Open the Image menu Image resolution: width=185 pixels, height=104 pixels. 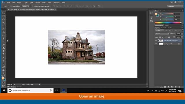[19, 3]
